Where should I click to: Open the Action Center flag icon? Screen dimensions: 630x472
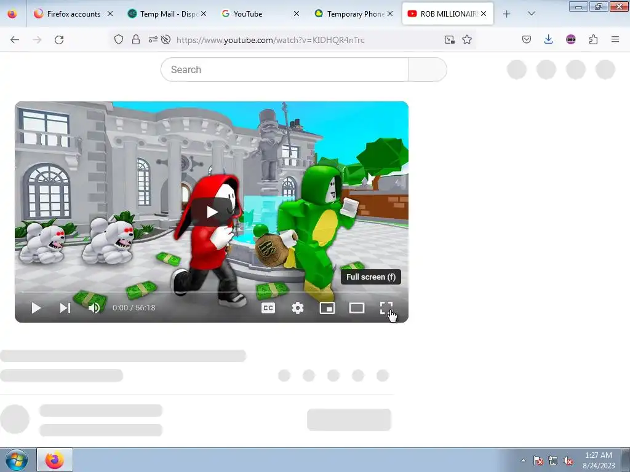click(538, 460)
